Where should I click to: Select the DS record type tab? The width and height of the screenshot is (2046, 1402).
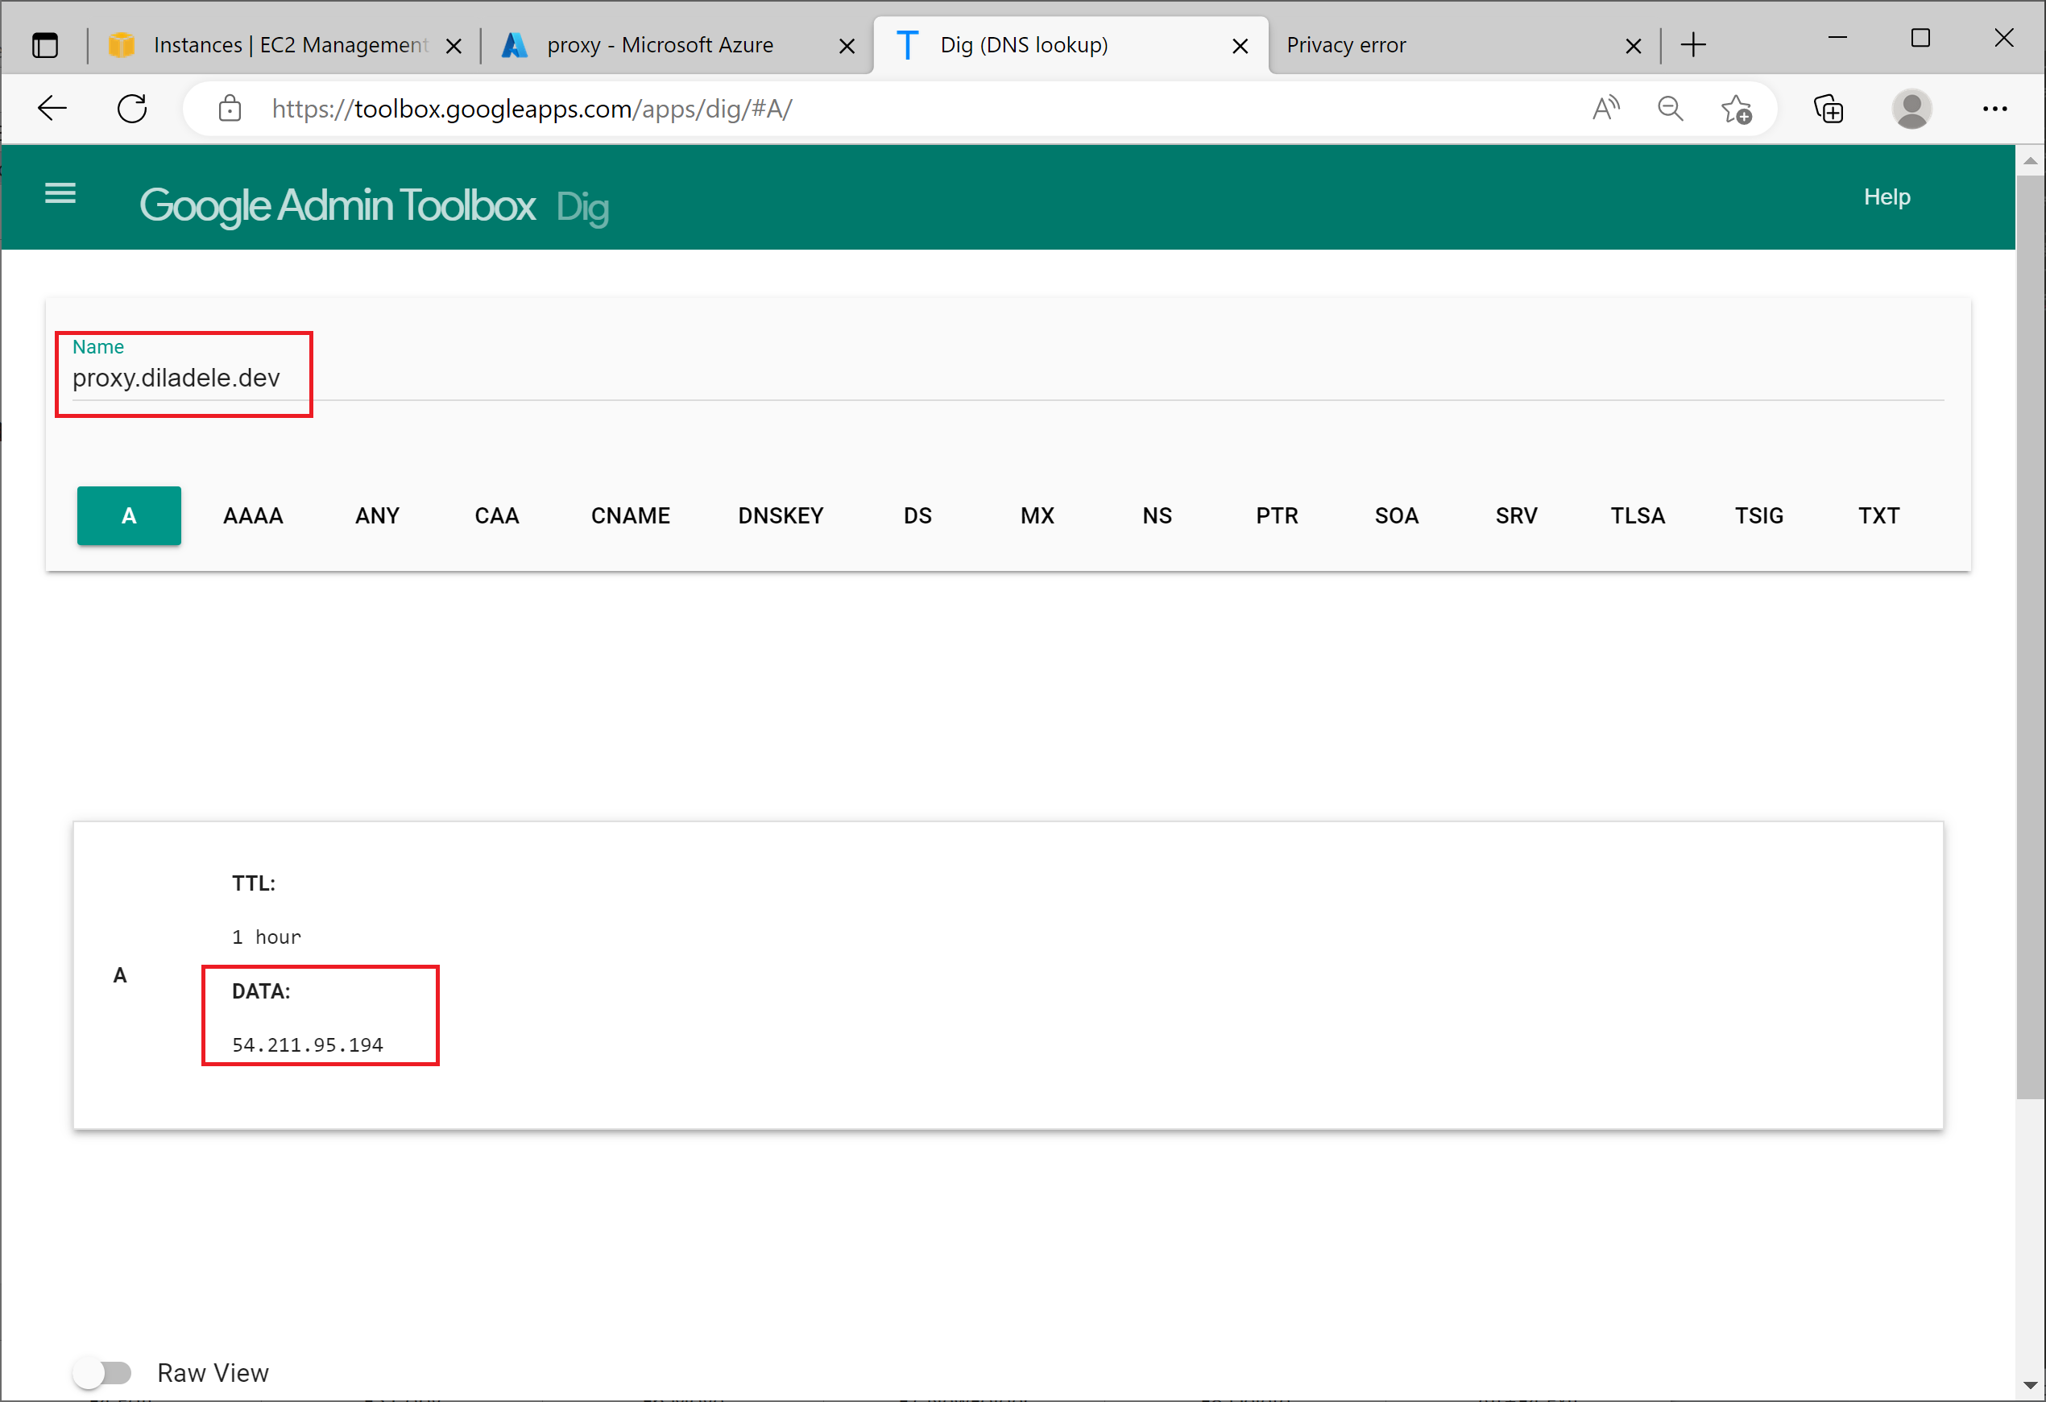point(917,515)
